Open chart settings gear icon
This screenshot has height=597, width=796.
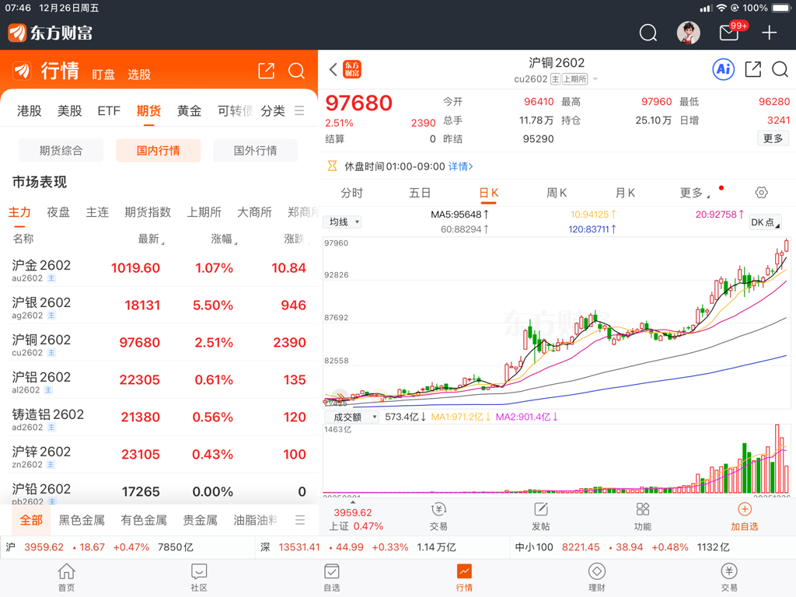(761, 193)
